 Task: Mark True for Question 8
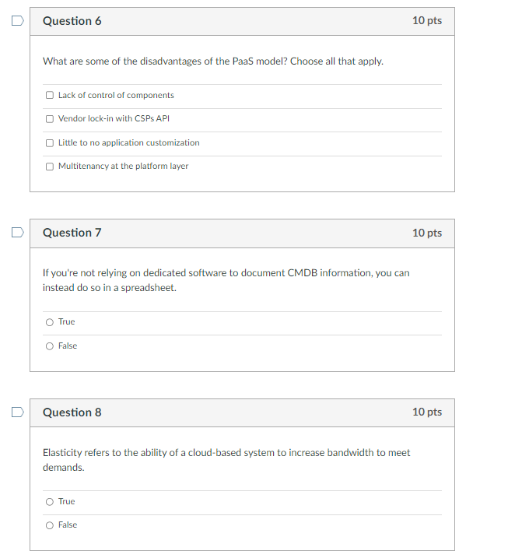coord(50,502)
